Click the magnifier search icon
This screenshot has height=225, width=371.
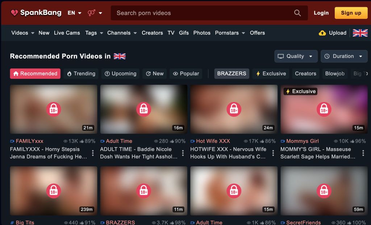tap(297, 13)
